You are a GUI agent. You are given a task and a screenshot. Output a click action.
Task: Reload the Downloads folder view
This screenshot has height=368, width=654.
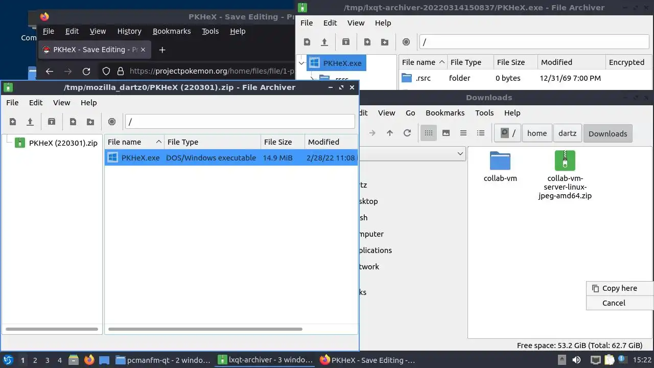click(x=407, y=133)
